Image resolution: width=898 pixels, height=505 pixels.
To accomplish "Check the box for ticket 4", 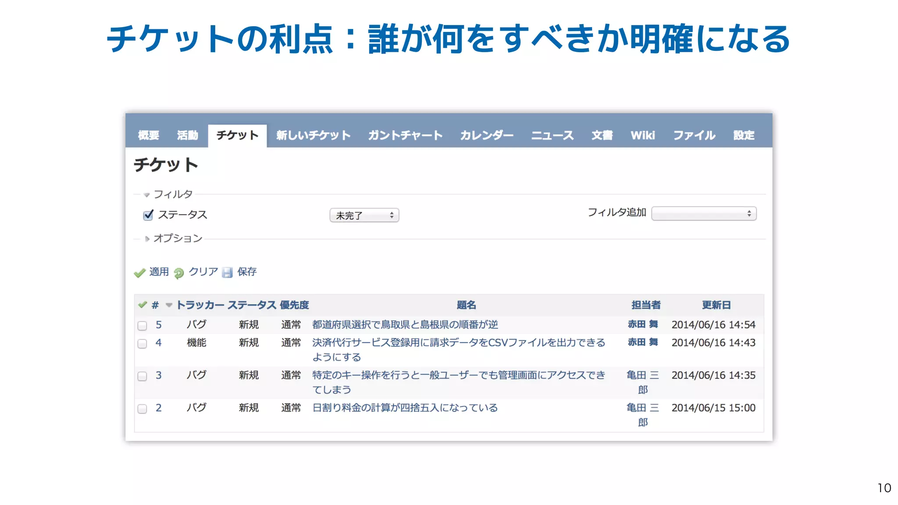I will [142, 344].
